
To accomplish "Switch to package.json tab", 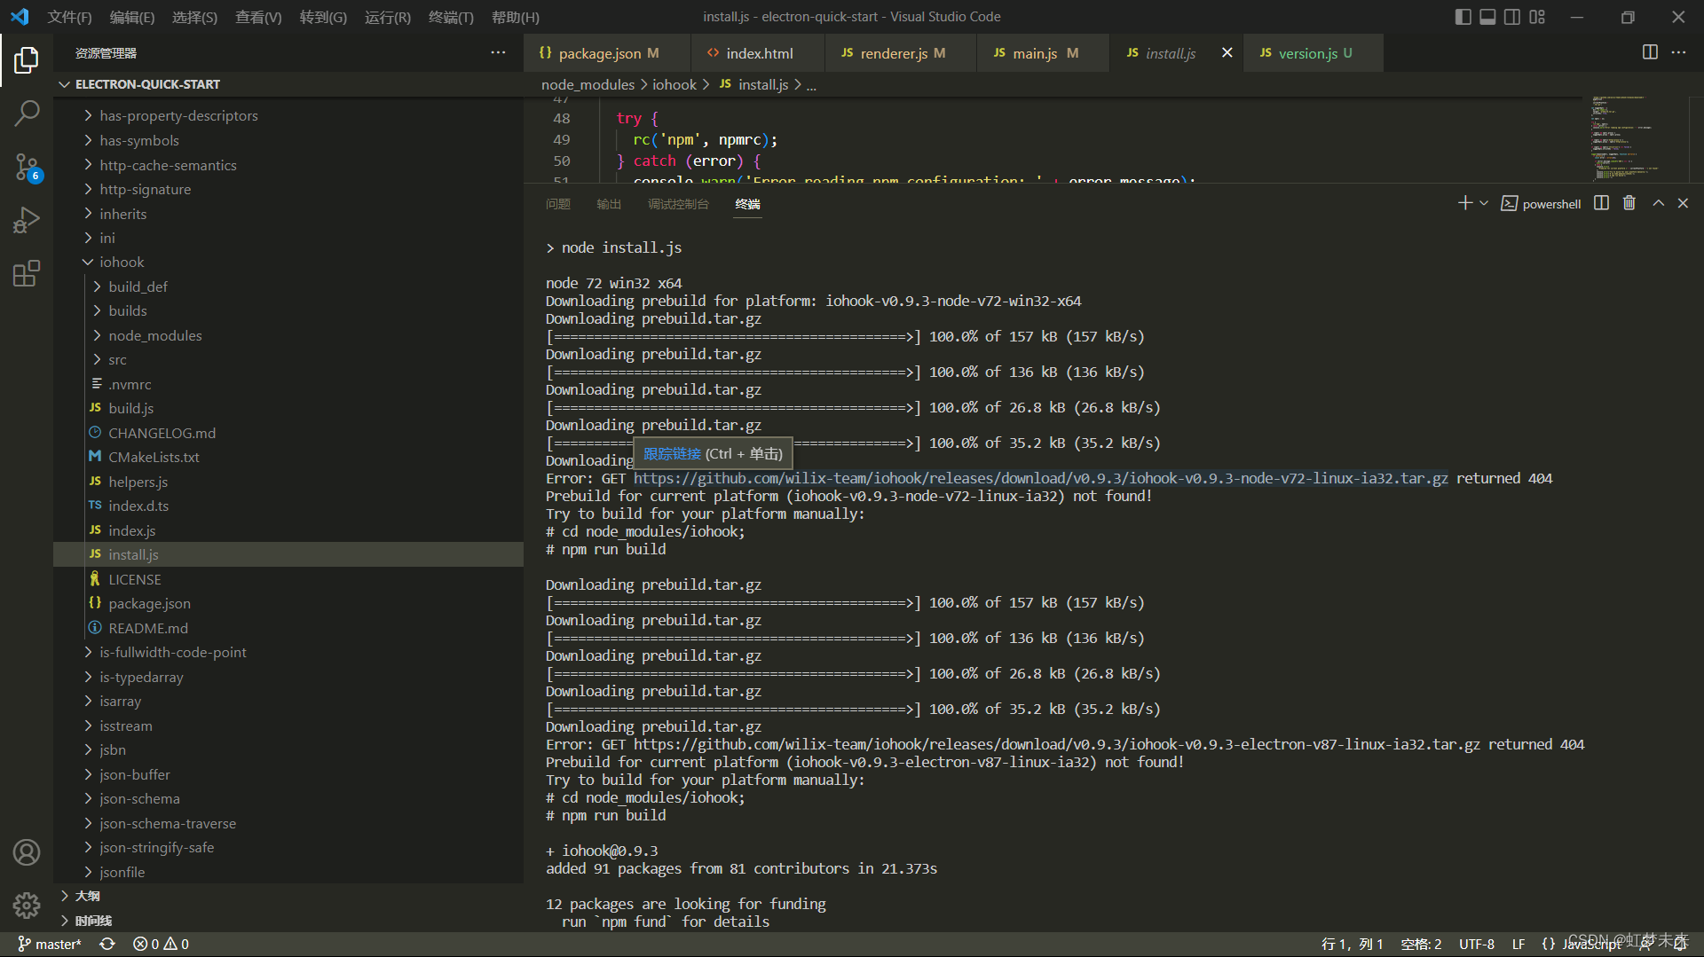I will 606,53.
